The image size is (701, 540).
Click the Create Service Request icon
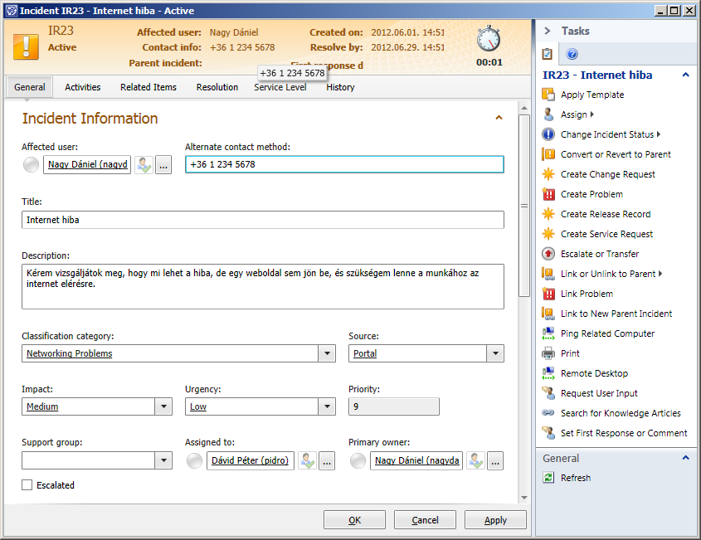point(548,234)
